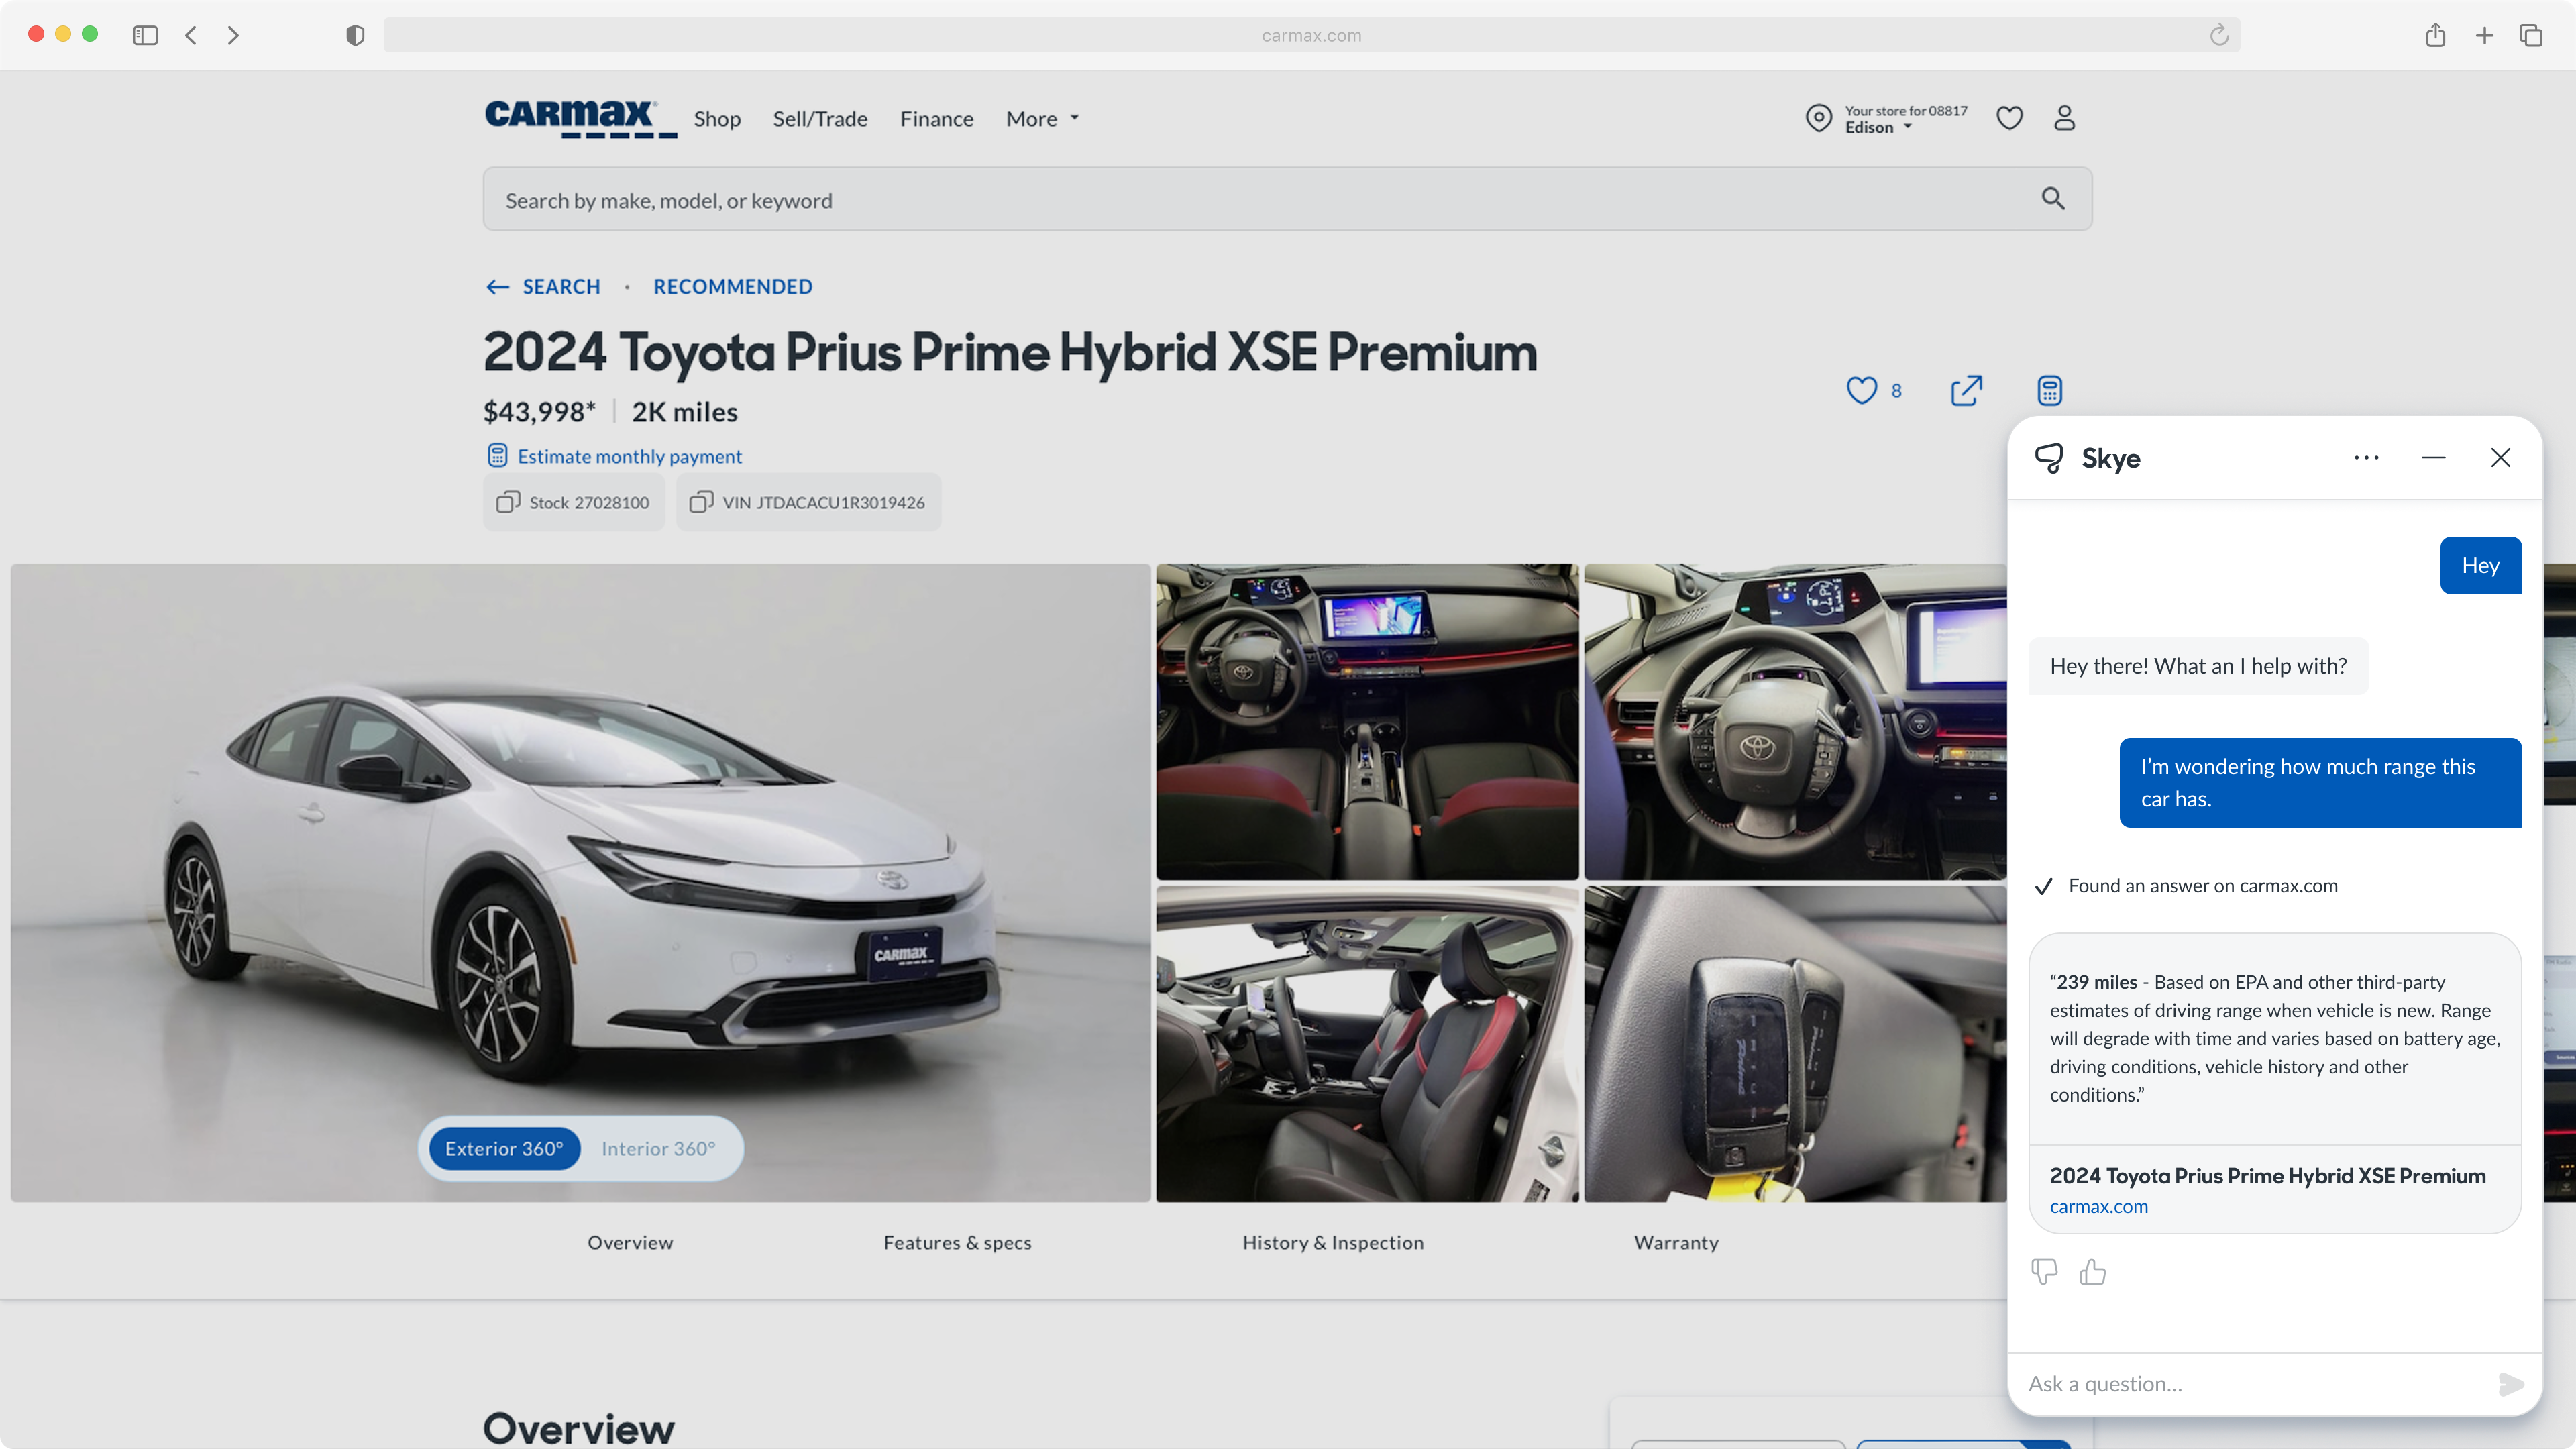The width and height of the screenshot is (2576, 1449).
Task: Click the thumbs up feedback icon
Action: coord(2092,1272)
